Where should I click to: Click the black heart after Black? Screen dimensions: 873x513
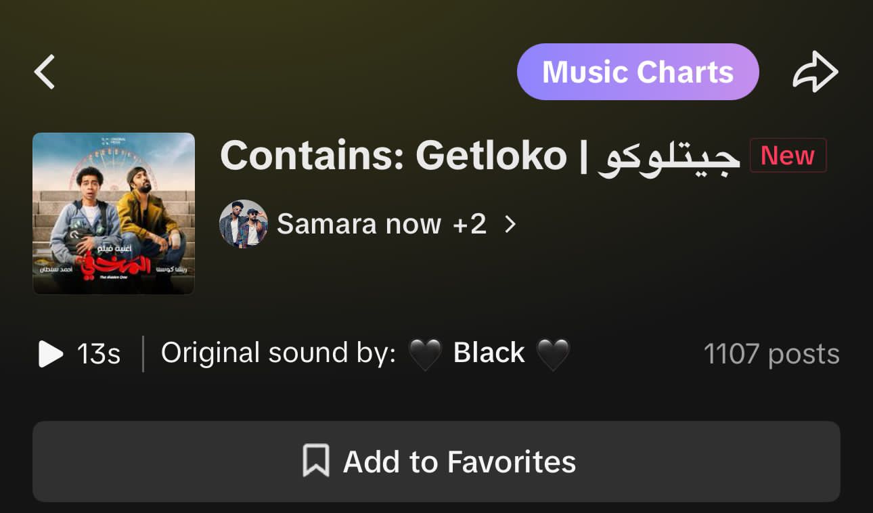[553, 354]
